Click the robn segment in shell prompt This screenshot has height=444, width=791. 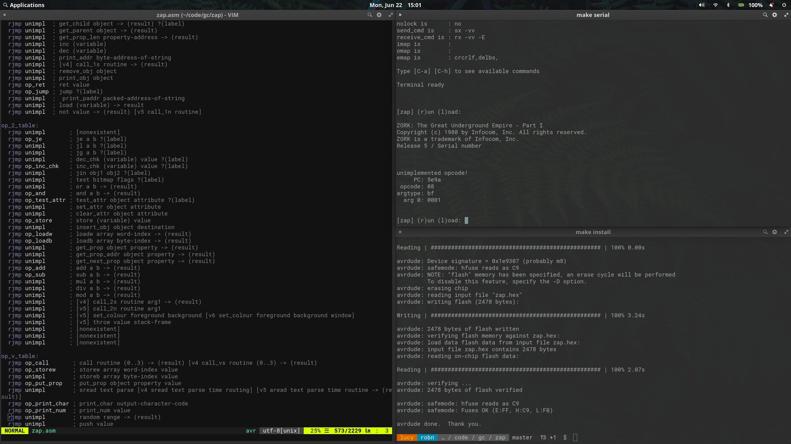click(x=427, y=437)
